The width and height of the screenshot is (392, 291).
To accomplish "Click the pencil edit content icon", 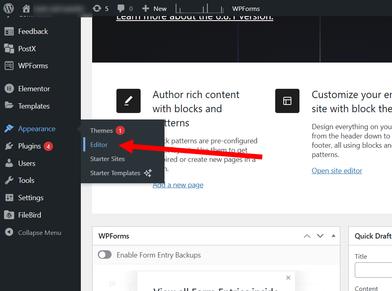I will pos(129,101).
